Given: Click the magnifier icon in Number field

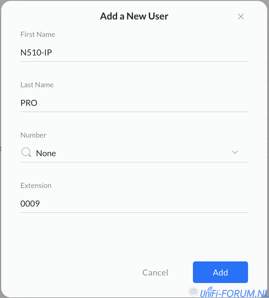Looking at the screenshot, I should [26, 153].
